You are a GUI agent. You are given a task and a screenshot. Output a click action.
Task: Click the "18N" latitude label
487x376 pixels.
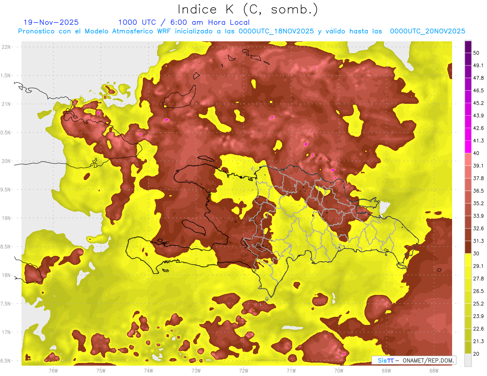click(6, 275)
